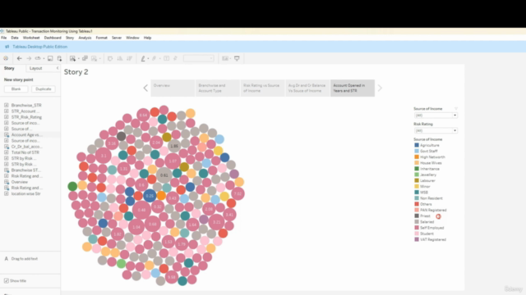The width and height of the screenshot is (526, 295).
Task: Click the Save icon in toolbar
Action: tap(50, 58)
